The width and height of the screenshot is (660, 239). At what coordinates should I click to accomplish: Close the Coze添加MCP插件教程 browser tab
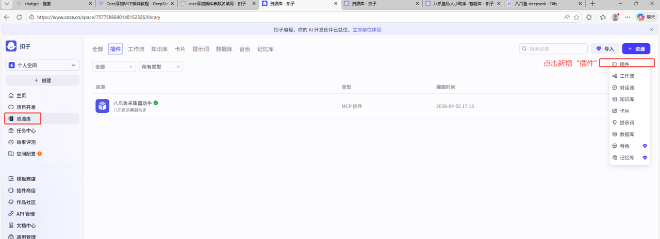171,4
